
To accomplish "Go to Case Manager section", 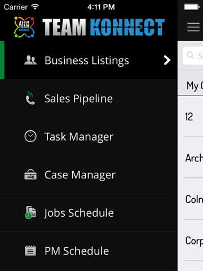I will pos(89,174).
